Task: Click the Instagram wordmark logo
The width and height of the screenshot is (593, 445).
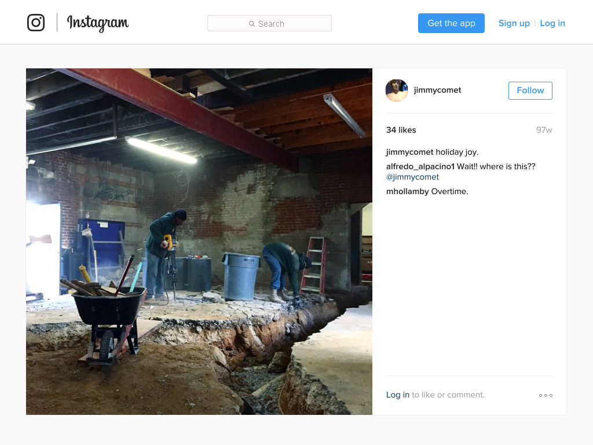Action: tap(97, 23)
